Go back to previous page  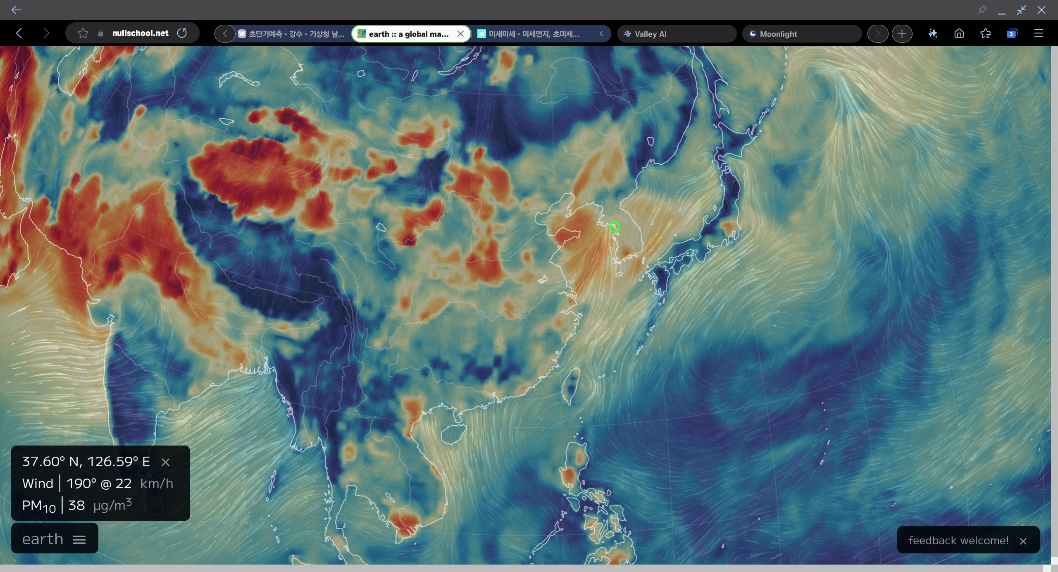pos(19,33)
